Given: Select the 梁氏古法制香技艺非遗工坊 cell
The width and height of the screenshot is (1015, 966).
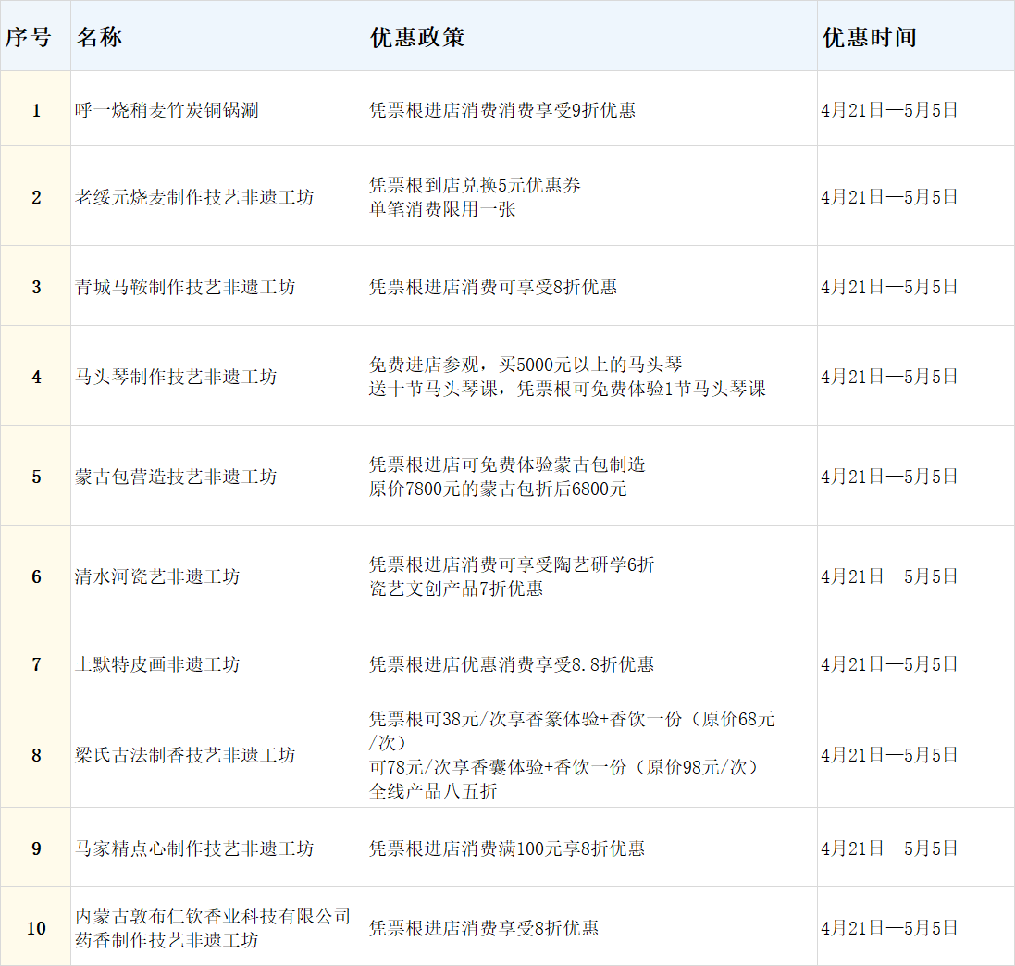Looking at the screenshot, I should click(x=185, y=755).
